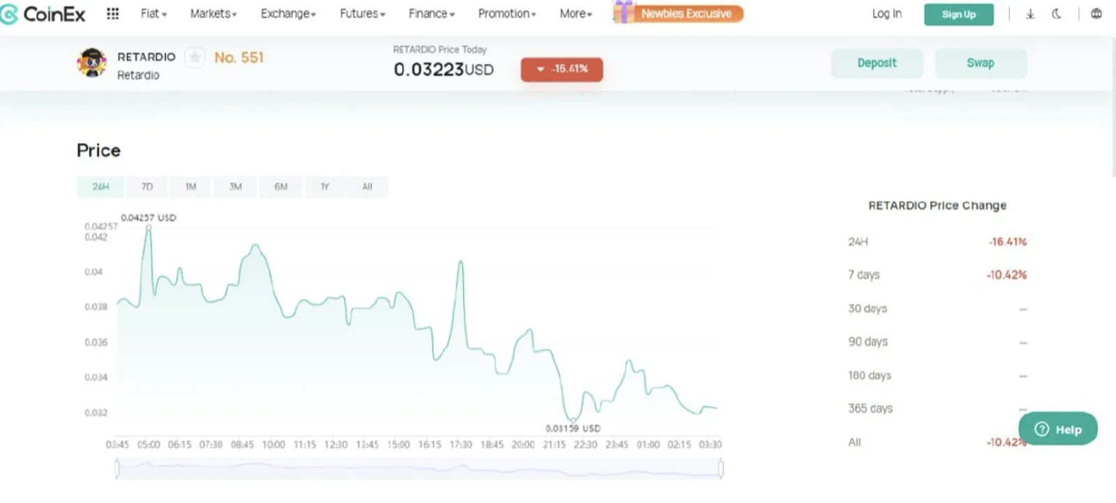Select the 7D chart range tab
1116x503 pixels.
point(147,187)
